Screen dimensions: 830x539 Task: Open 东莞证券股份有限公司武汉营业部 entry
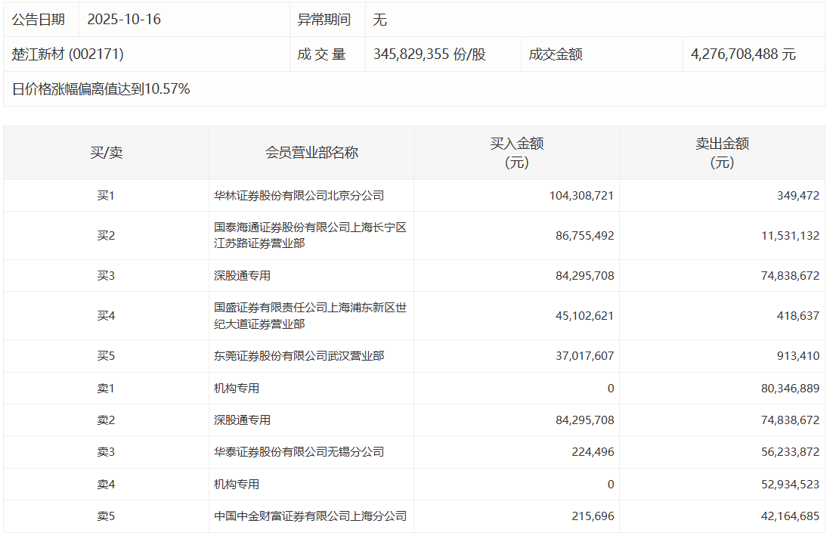299,355
